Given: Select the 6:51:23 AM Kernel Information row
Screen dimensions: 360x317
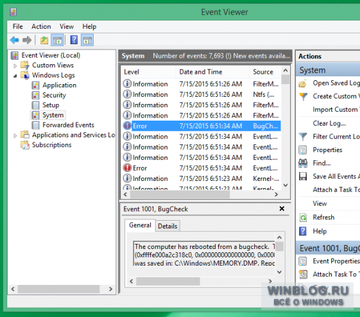Looking at the screenshot, I should [x=201, y=178].
